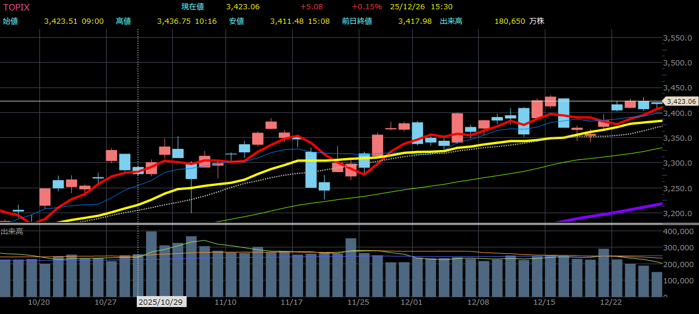Click the 12/15 date on the time axis
The width and height of the screenshot is (699, 314).
[x=544, y=302]
